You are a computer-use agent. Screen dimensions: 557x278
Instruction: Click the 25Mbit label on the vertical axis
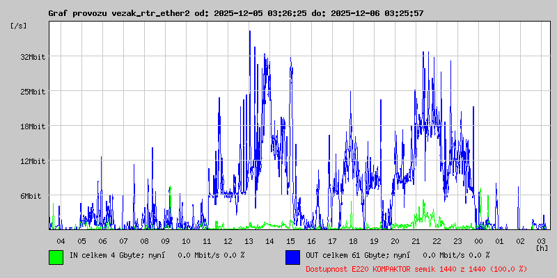click(33, 92)
